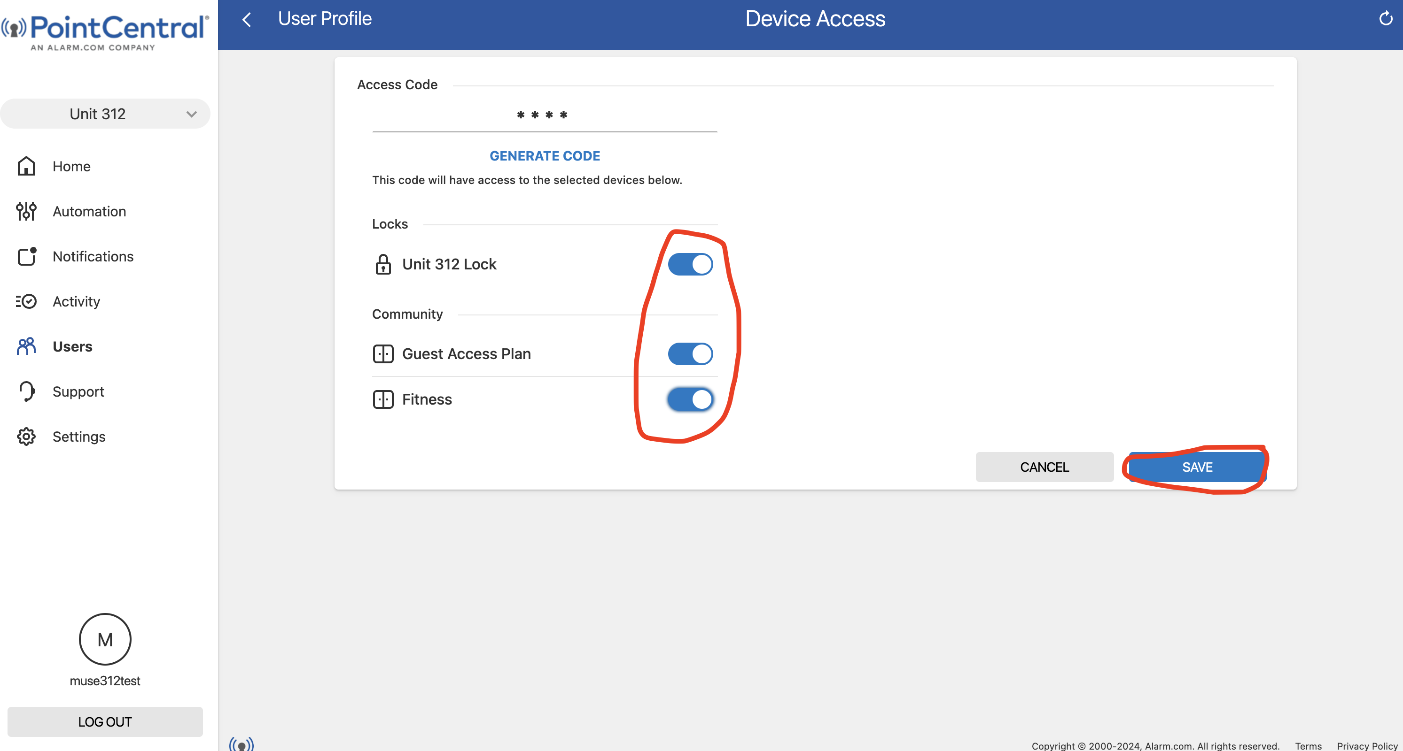Image resolution: width=1403 pixels, height=751 pixels.
Task: Click the Home house icon
Action: (x=26, y=166)
